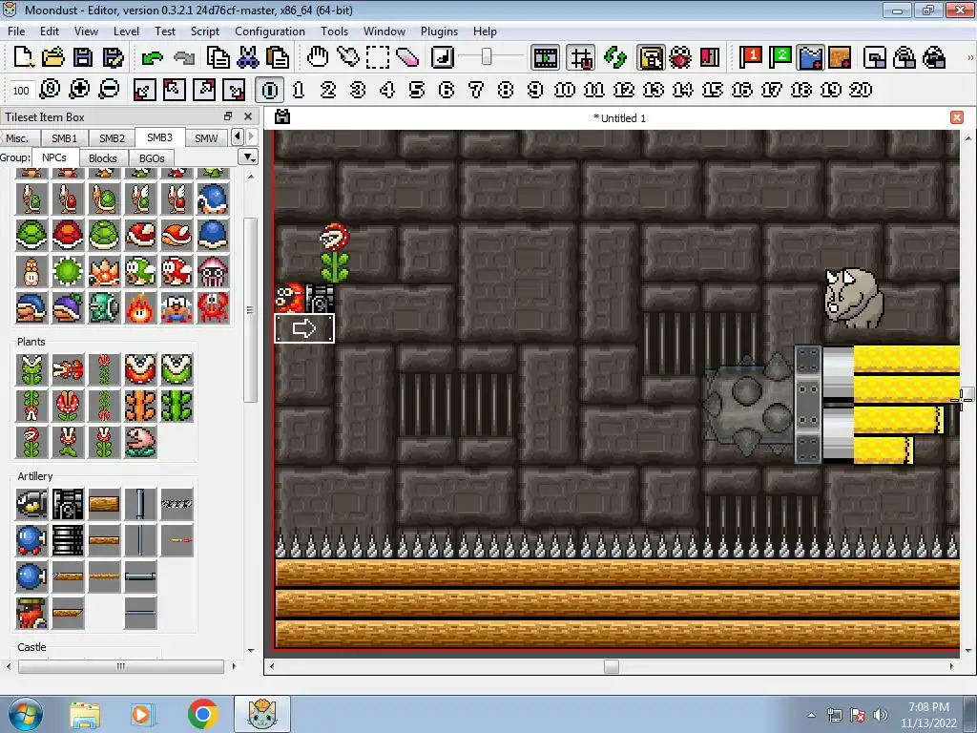This screenshot has width=977, height=733.
Task: Open the tileset group dropdown arrow
Action: click(x=249, y=157)
